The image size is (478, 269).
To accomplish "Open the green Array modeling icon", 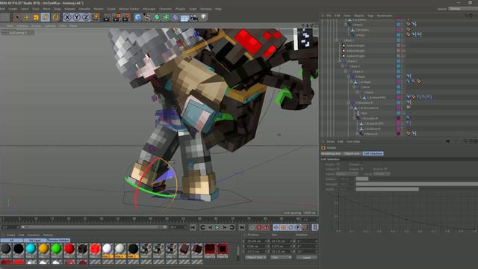I will tap(166, 17).
